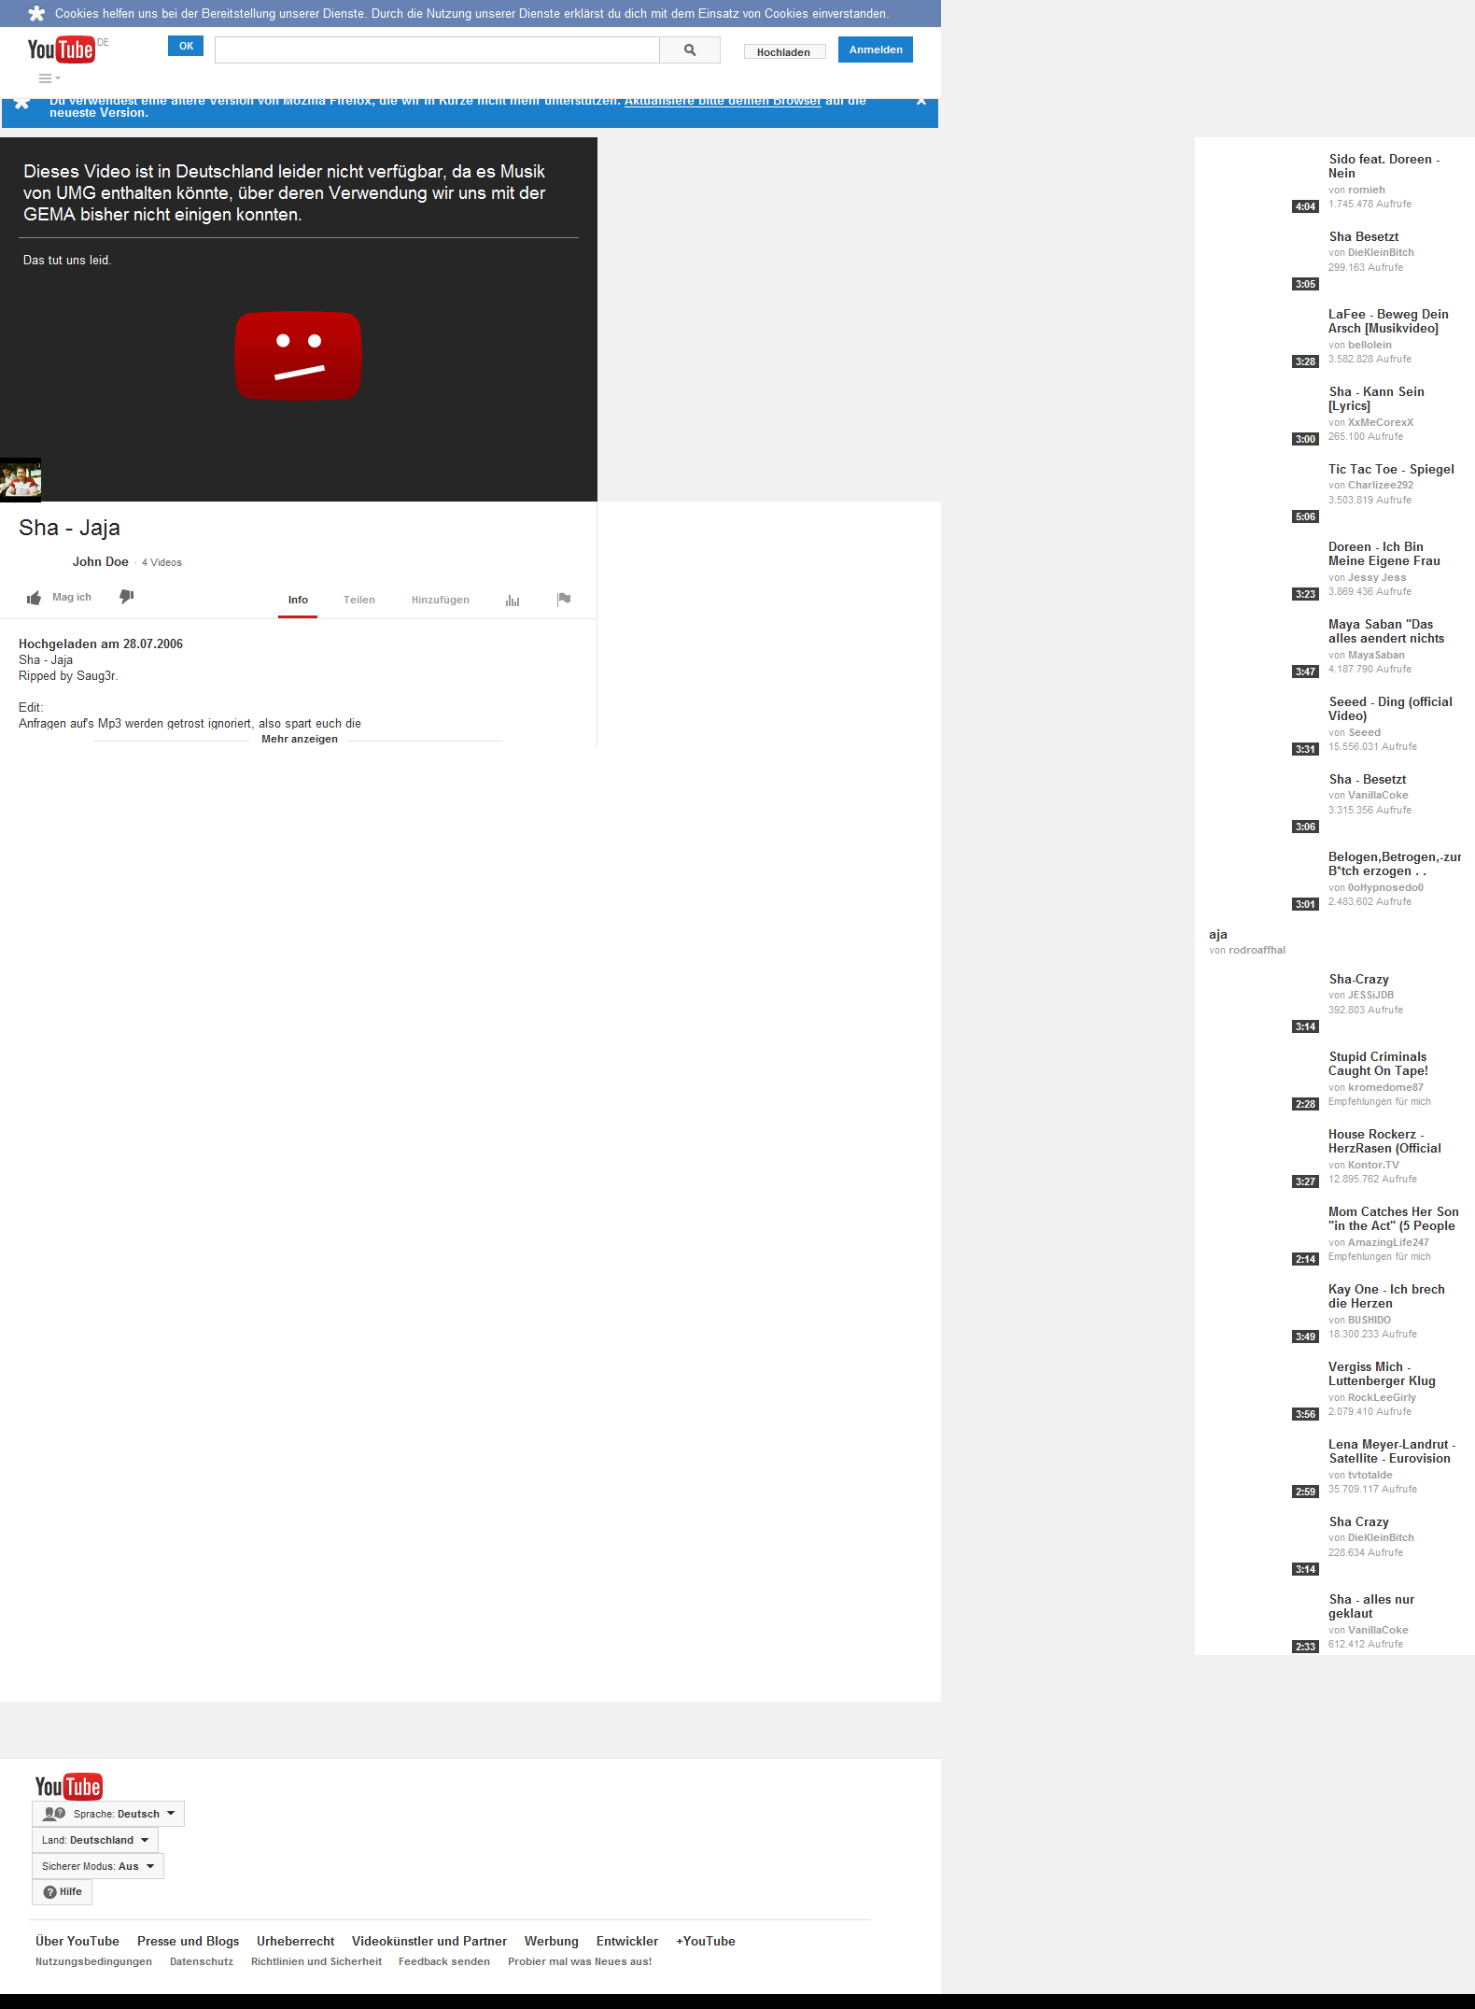This screenshot has width=1475, height=2009.
Task: Open 'Nutzungsbedingungen' footer link
Action: point(93,1961)
